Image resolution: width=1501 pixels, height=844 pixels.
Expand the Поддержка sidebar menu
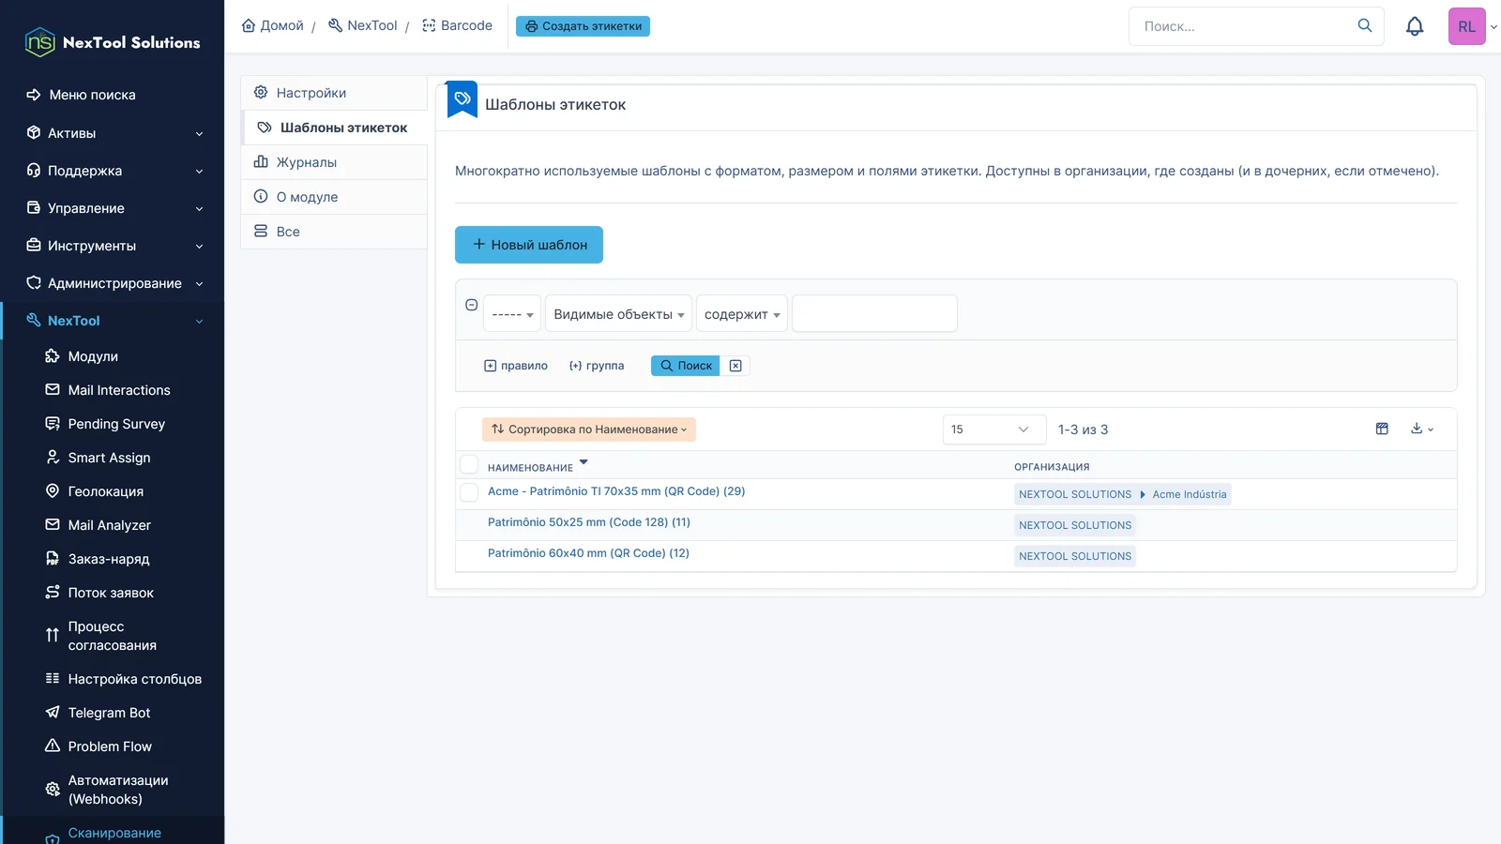click(x=113, y=171)
